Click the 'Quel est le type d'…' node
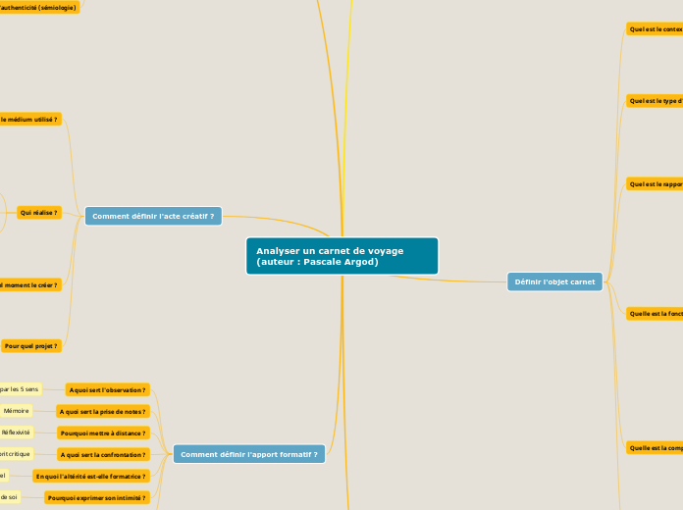This screenshot has height=510, width=683. point(655,101)
